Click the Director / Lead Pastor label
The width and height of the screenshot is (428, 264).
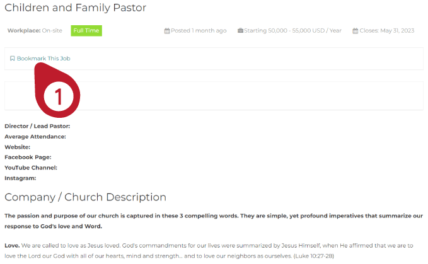37,126
